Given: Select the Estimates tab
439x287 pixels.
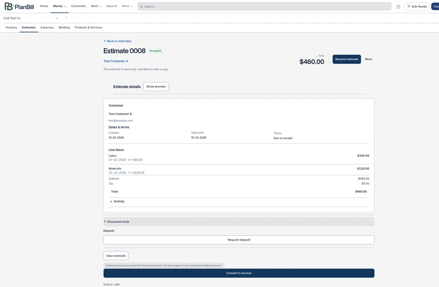Looking at the screenshot, I should point(29,28).
